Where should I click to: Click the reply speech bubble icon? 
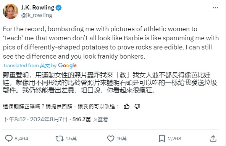9,138
